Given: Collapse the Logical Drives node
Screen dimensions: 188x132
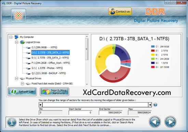Looking at the screenshot, I should point(16,42).
